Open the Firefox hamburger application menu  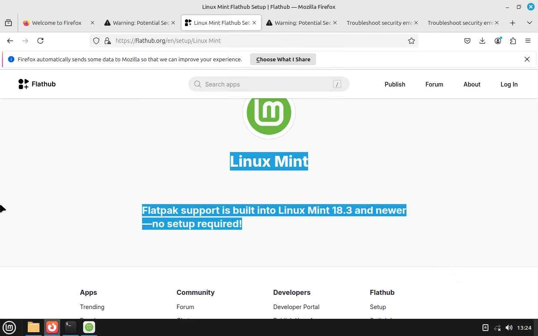click(x=528, y=41)
